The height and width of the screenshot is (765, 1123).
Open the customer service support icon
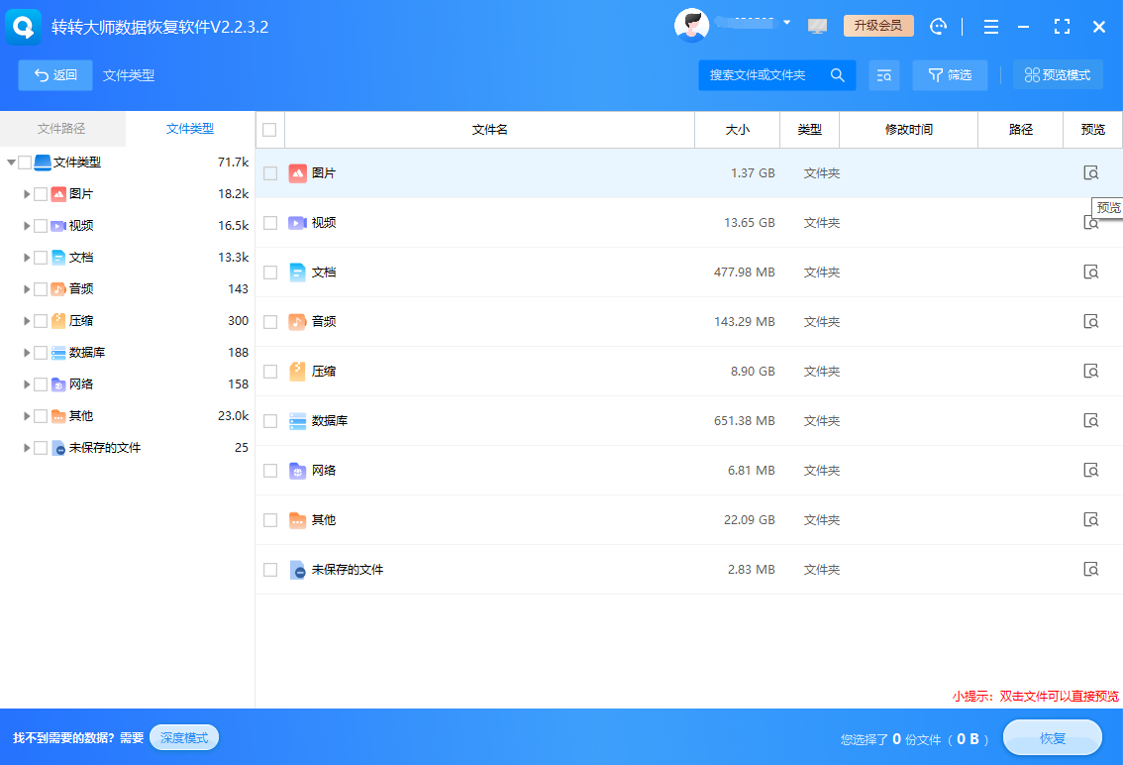pos(938,26)
